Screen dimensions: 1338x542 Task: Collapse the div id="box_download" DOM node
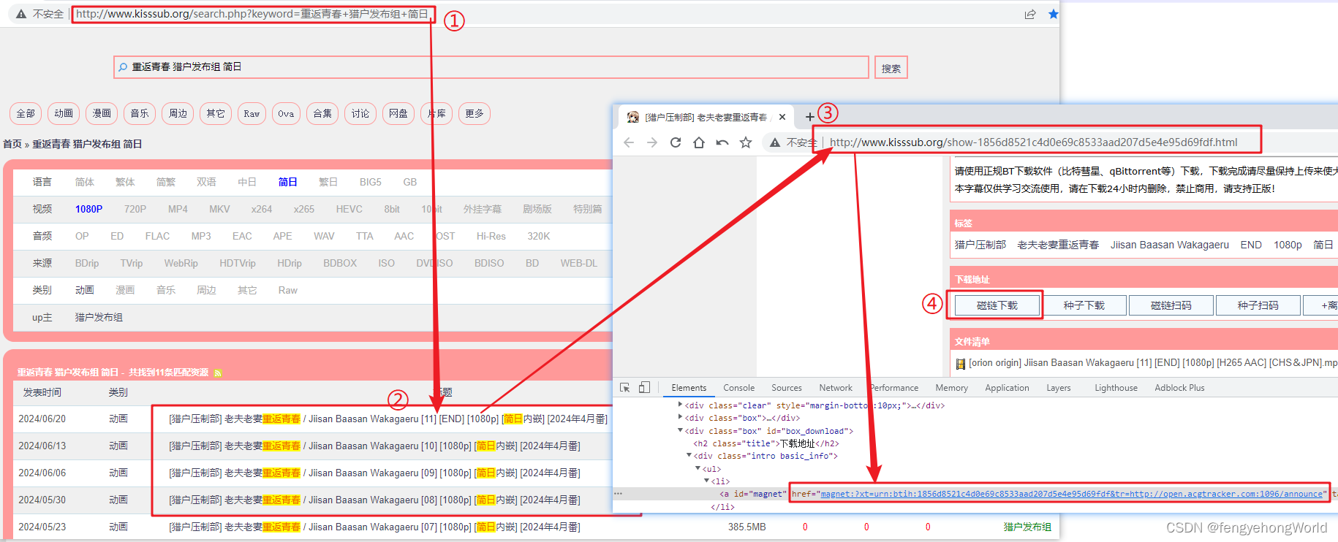pyautogui.click(x=680, y=430)
